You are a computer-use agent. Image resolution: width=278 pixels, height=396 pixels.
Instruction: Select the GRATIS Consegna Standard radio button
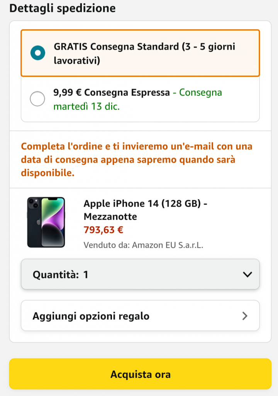38,53
